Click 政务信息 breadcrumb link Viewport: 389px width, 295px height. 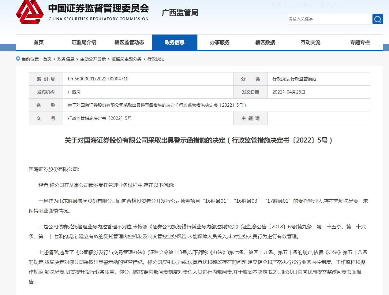pyautogui.click(x=66, y=59)
